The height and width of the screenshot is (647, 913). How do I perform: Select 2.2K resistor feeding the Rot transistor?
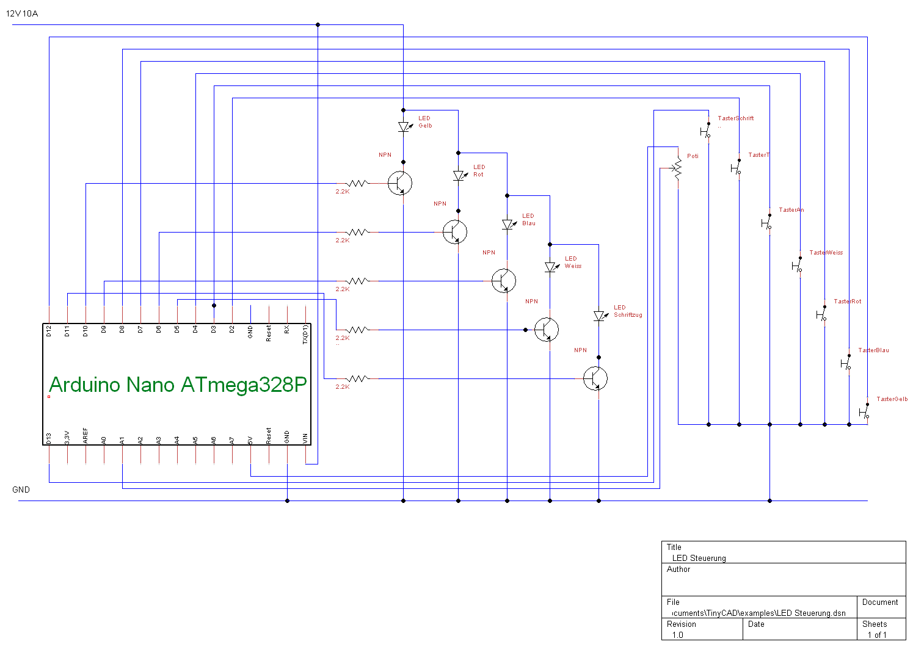pyautogui.click(x=357, y=232)
